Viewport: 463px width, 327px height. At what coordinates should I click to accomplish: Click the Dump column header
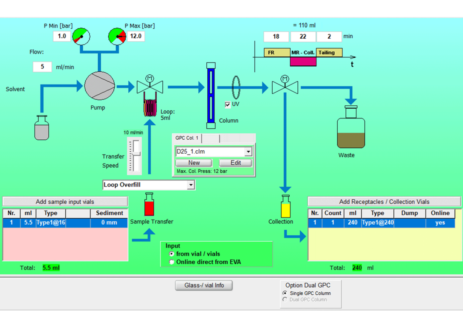pos(409,213)
